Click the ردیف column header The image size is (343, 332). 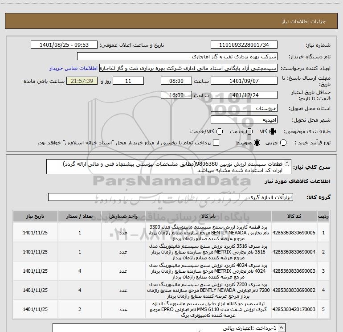[323, 217]
